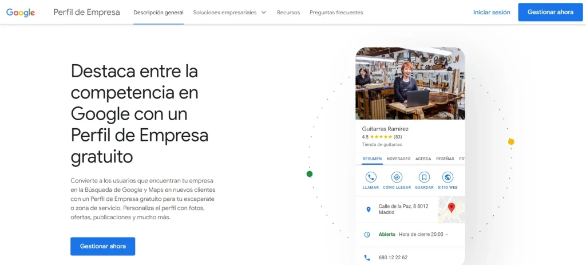The width and height of the screenshot is (586, 265).
Task: Click the 4.5 star rating row
Action: click(x=382, y=137)
